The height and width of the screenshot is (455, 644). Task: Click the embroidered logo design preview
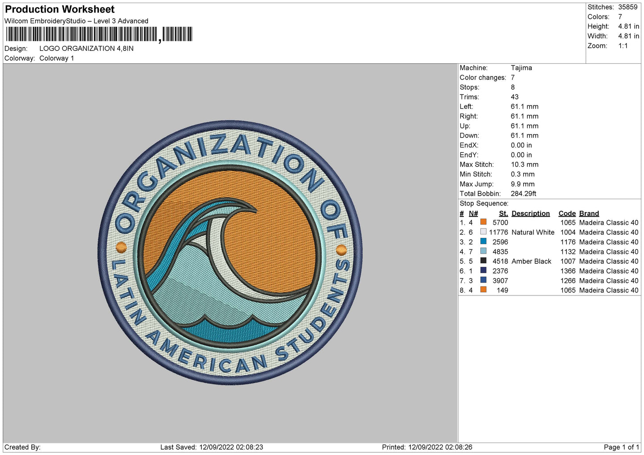coord(230,253)
